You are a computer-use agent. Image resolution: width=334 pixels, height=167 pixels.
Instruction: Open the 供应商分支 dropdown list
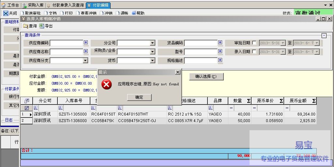(x=85, y=61)
